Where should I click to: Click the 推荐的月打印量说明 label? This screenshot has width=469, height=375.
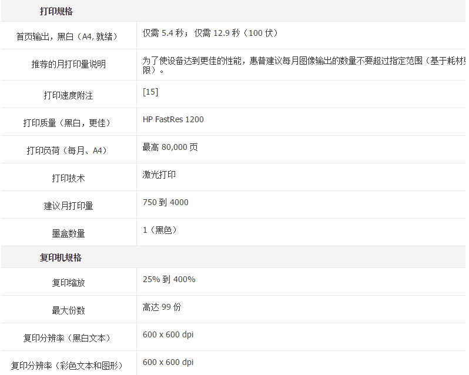point(68,64)
